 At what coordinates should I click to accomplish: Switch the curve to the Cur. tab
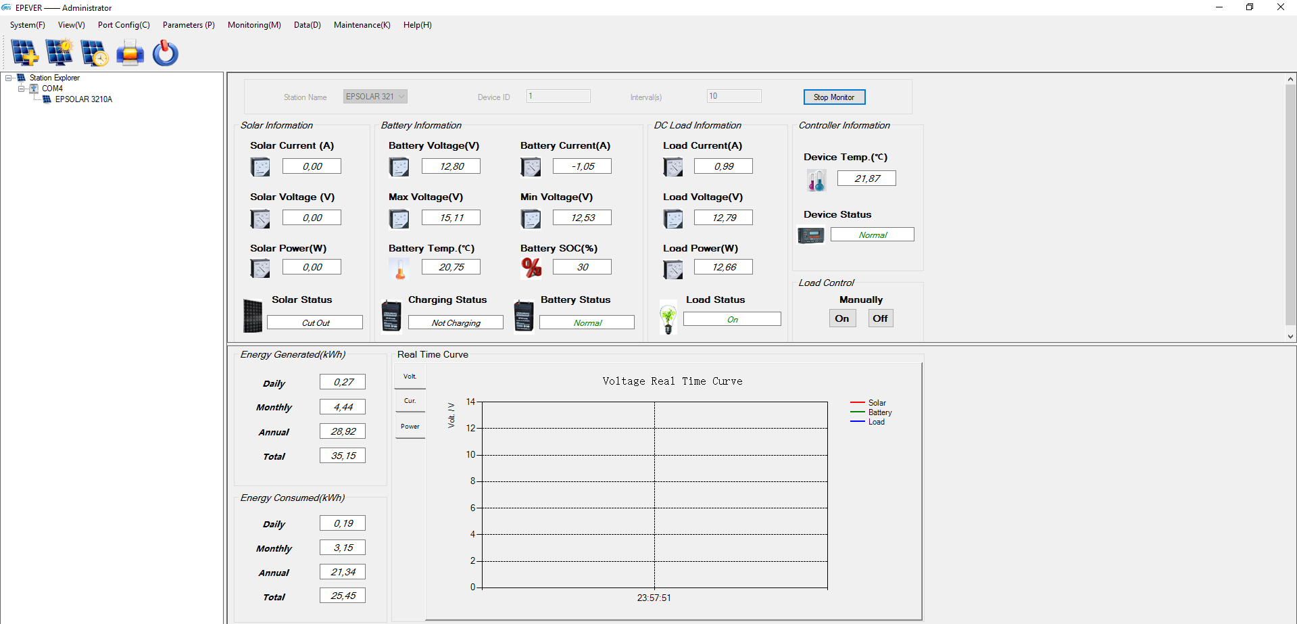410,401
